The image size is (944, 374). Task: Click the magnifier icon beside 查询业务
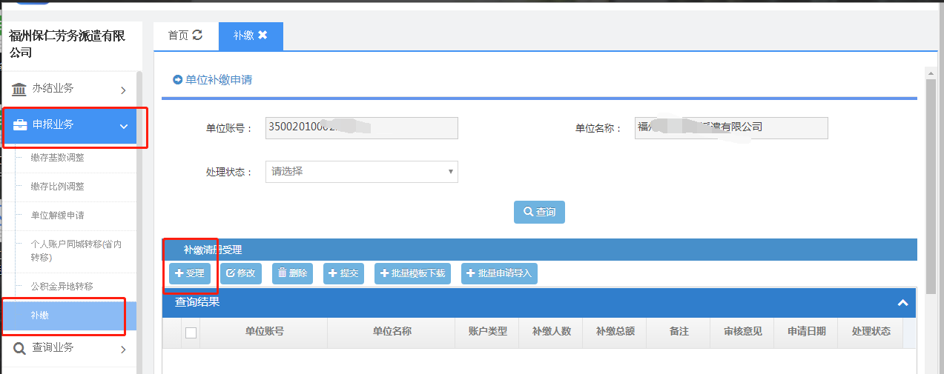point(20,347)
